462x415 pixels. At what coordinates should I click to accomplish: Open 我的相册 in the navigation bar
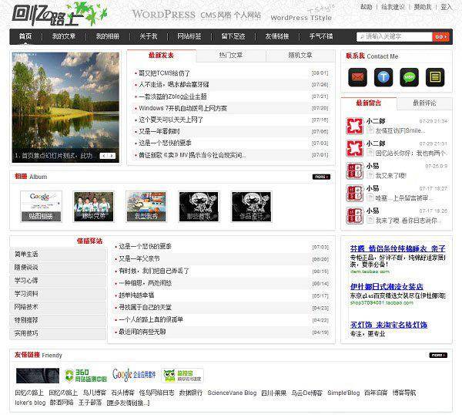pyautogui.click(x=108, y=36)
